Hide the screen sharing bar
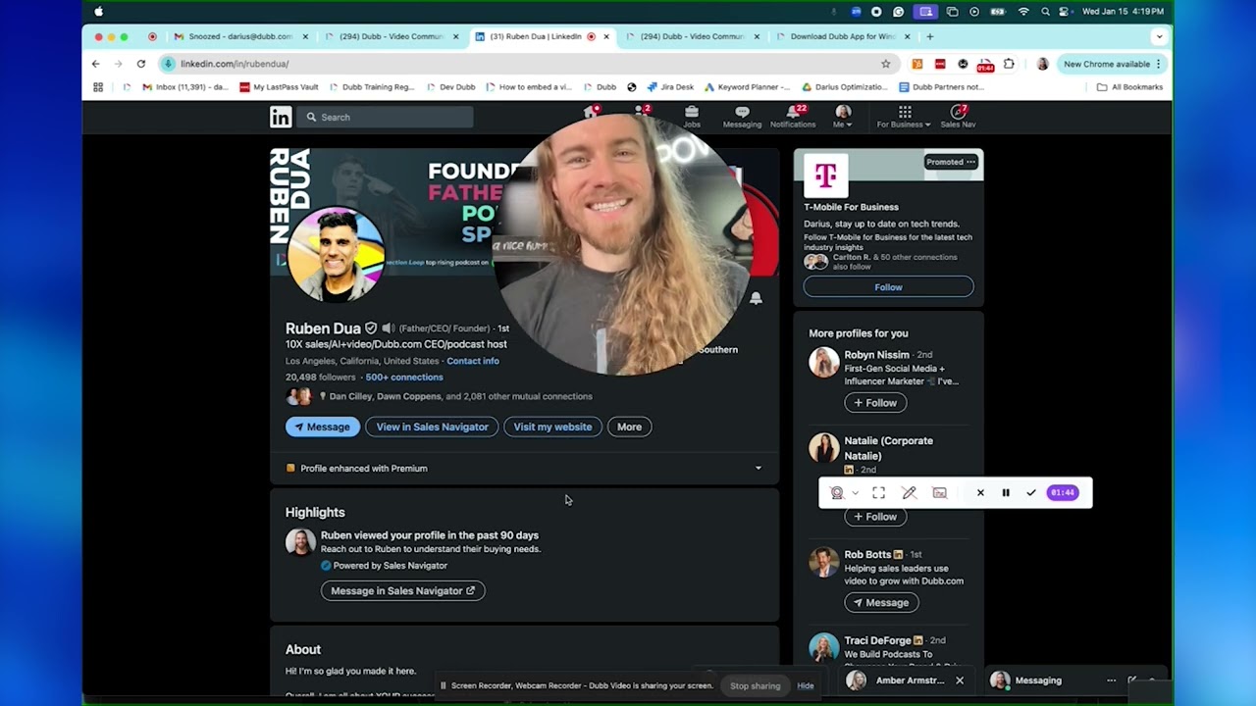This screenshot has height=706, width=1256. pos(806,685)
